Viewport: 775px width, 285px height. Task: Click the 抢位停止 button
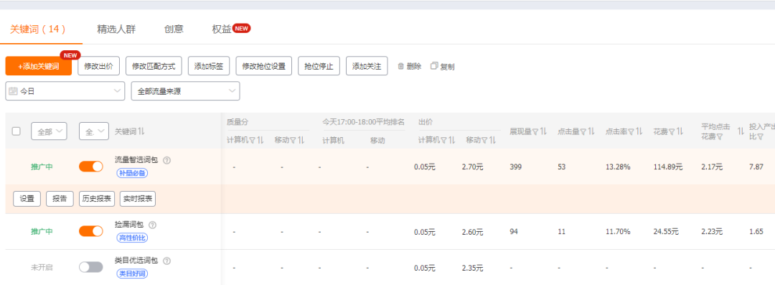319,66
